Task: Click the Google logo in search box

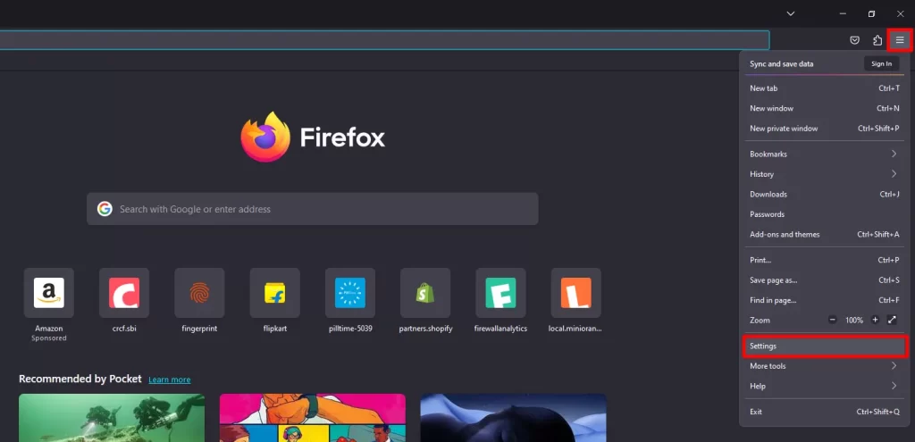Action: [x=105, y=209]
